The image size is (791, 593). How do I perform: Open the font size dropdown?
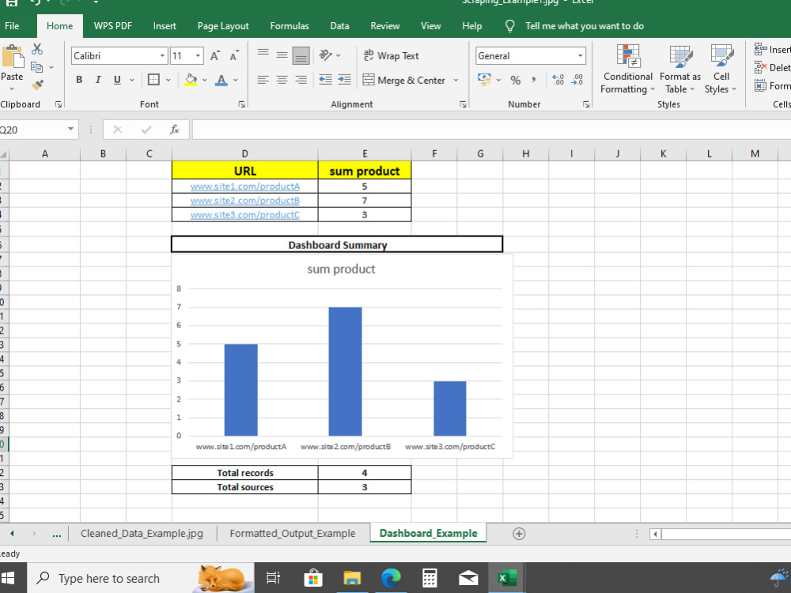[198, 56]
